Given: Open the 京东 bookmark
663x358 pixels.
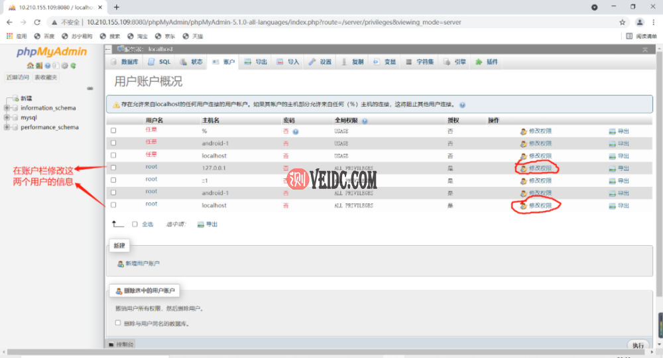Looking at the screenshot, I should click(165, 36).
